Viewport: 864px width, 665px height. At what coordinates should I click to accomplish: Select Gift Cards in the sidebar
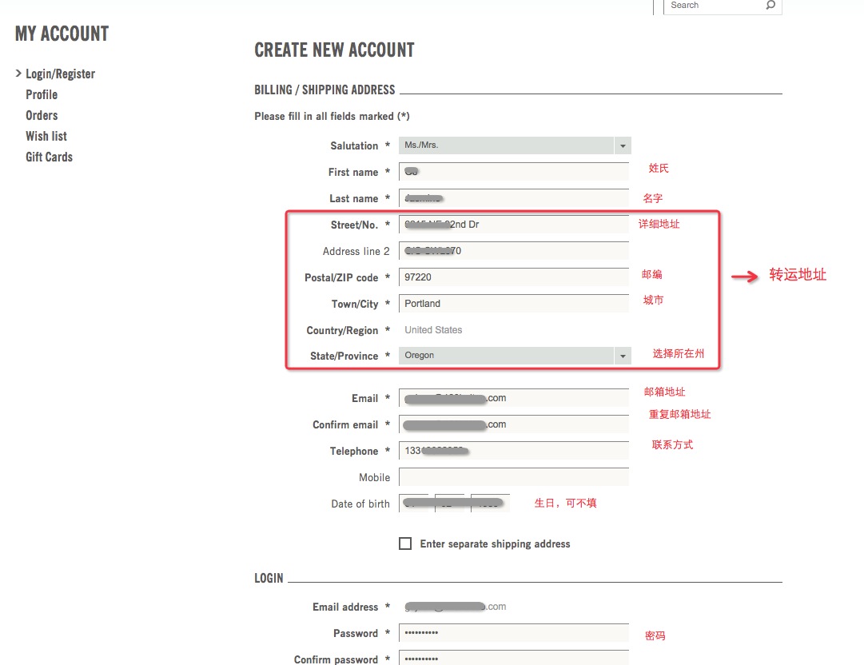pos(49,157)
